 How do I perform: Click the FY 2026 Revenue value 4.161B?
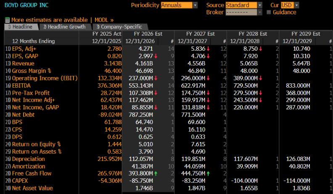144,63
